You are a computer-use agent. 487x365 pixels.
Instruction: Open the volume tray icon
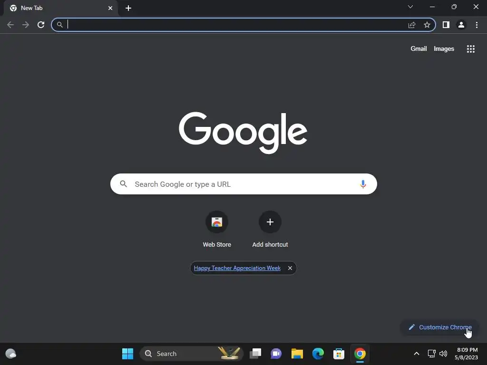point(443,354)
